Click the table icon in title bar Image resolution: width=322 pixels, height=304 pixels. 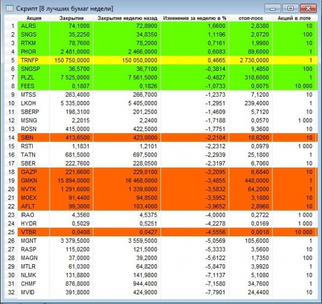point(10,9)
